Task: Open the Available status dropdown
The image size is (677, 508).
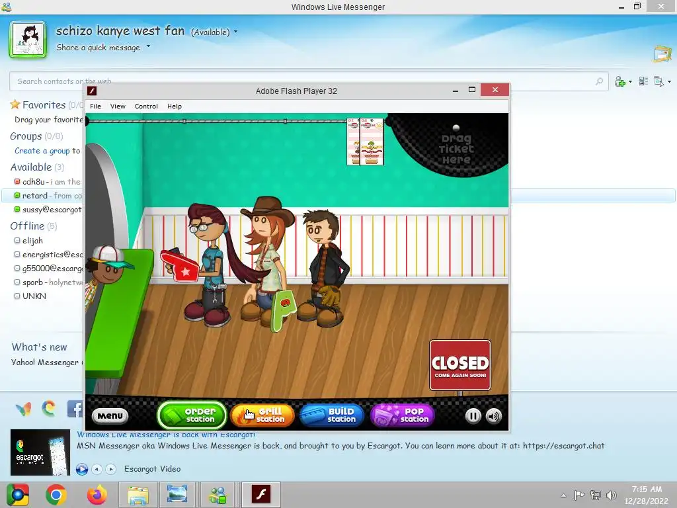Action: [214, 32]
